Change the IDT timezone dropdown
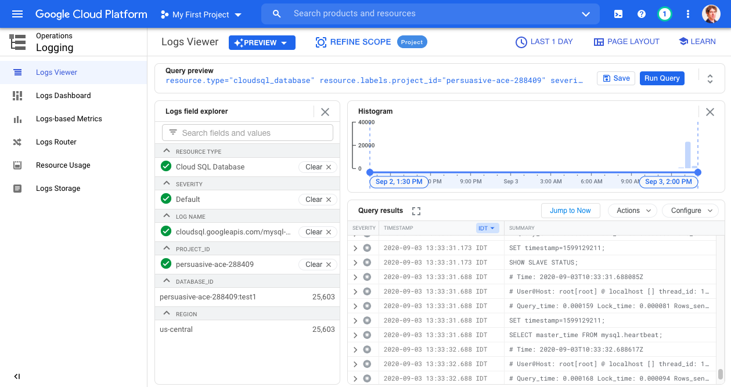 click(487, 228)
